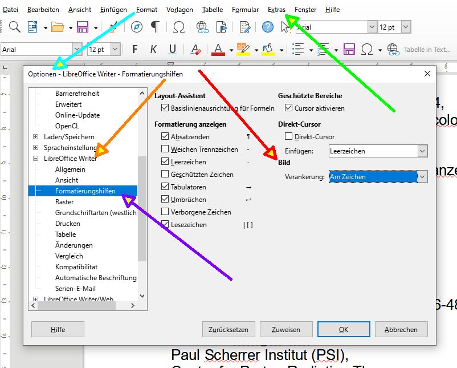457x368 pixels.
Task: Click the document with play arrow icon
Action: tap(222, 27)
